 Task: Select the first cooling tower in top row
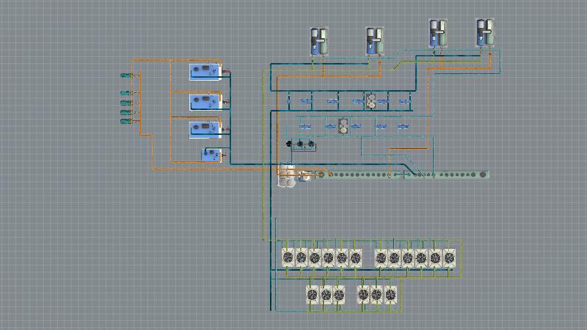point(288,257)
